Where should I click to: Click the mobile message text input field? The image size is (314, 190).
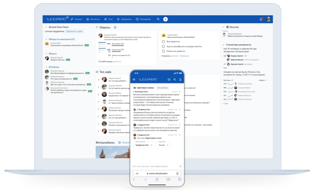tap(155, 166)
